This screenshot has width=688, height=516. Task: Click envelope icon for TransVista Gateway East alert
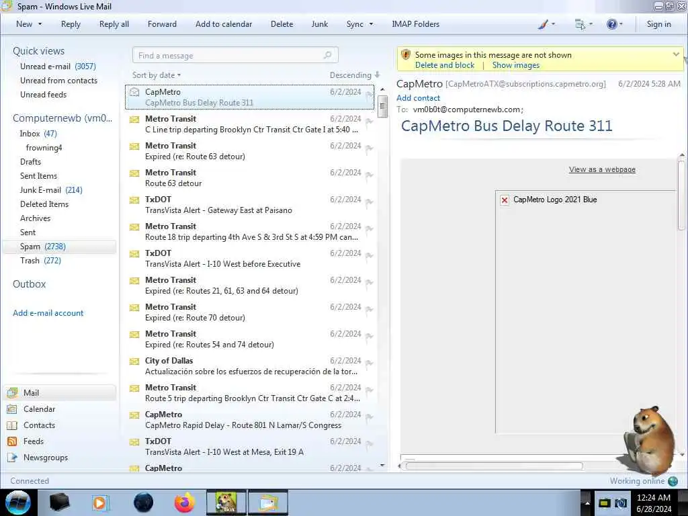(134, 200)
